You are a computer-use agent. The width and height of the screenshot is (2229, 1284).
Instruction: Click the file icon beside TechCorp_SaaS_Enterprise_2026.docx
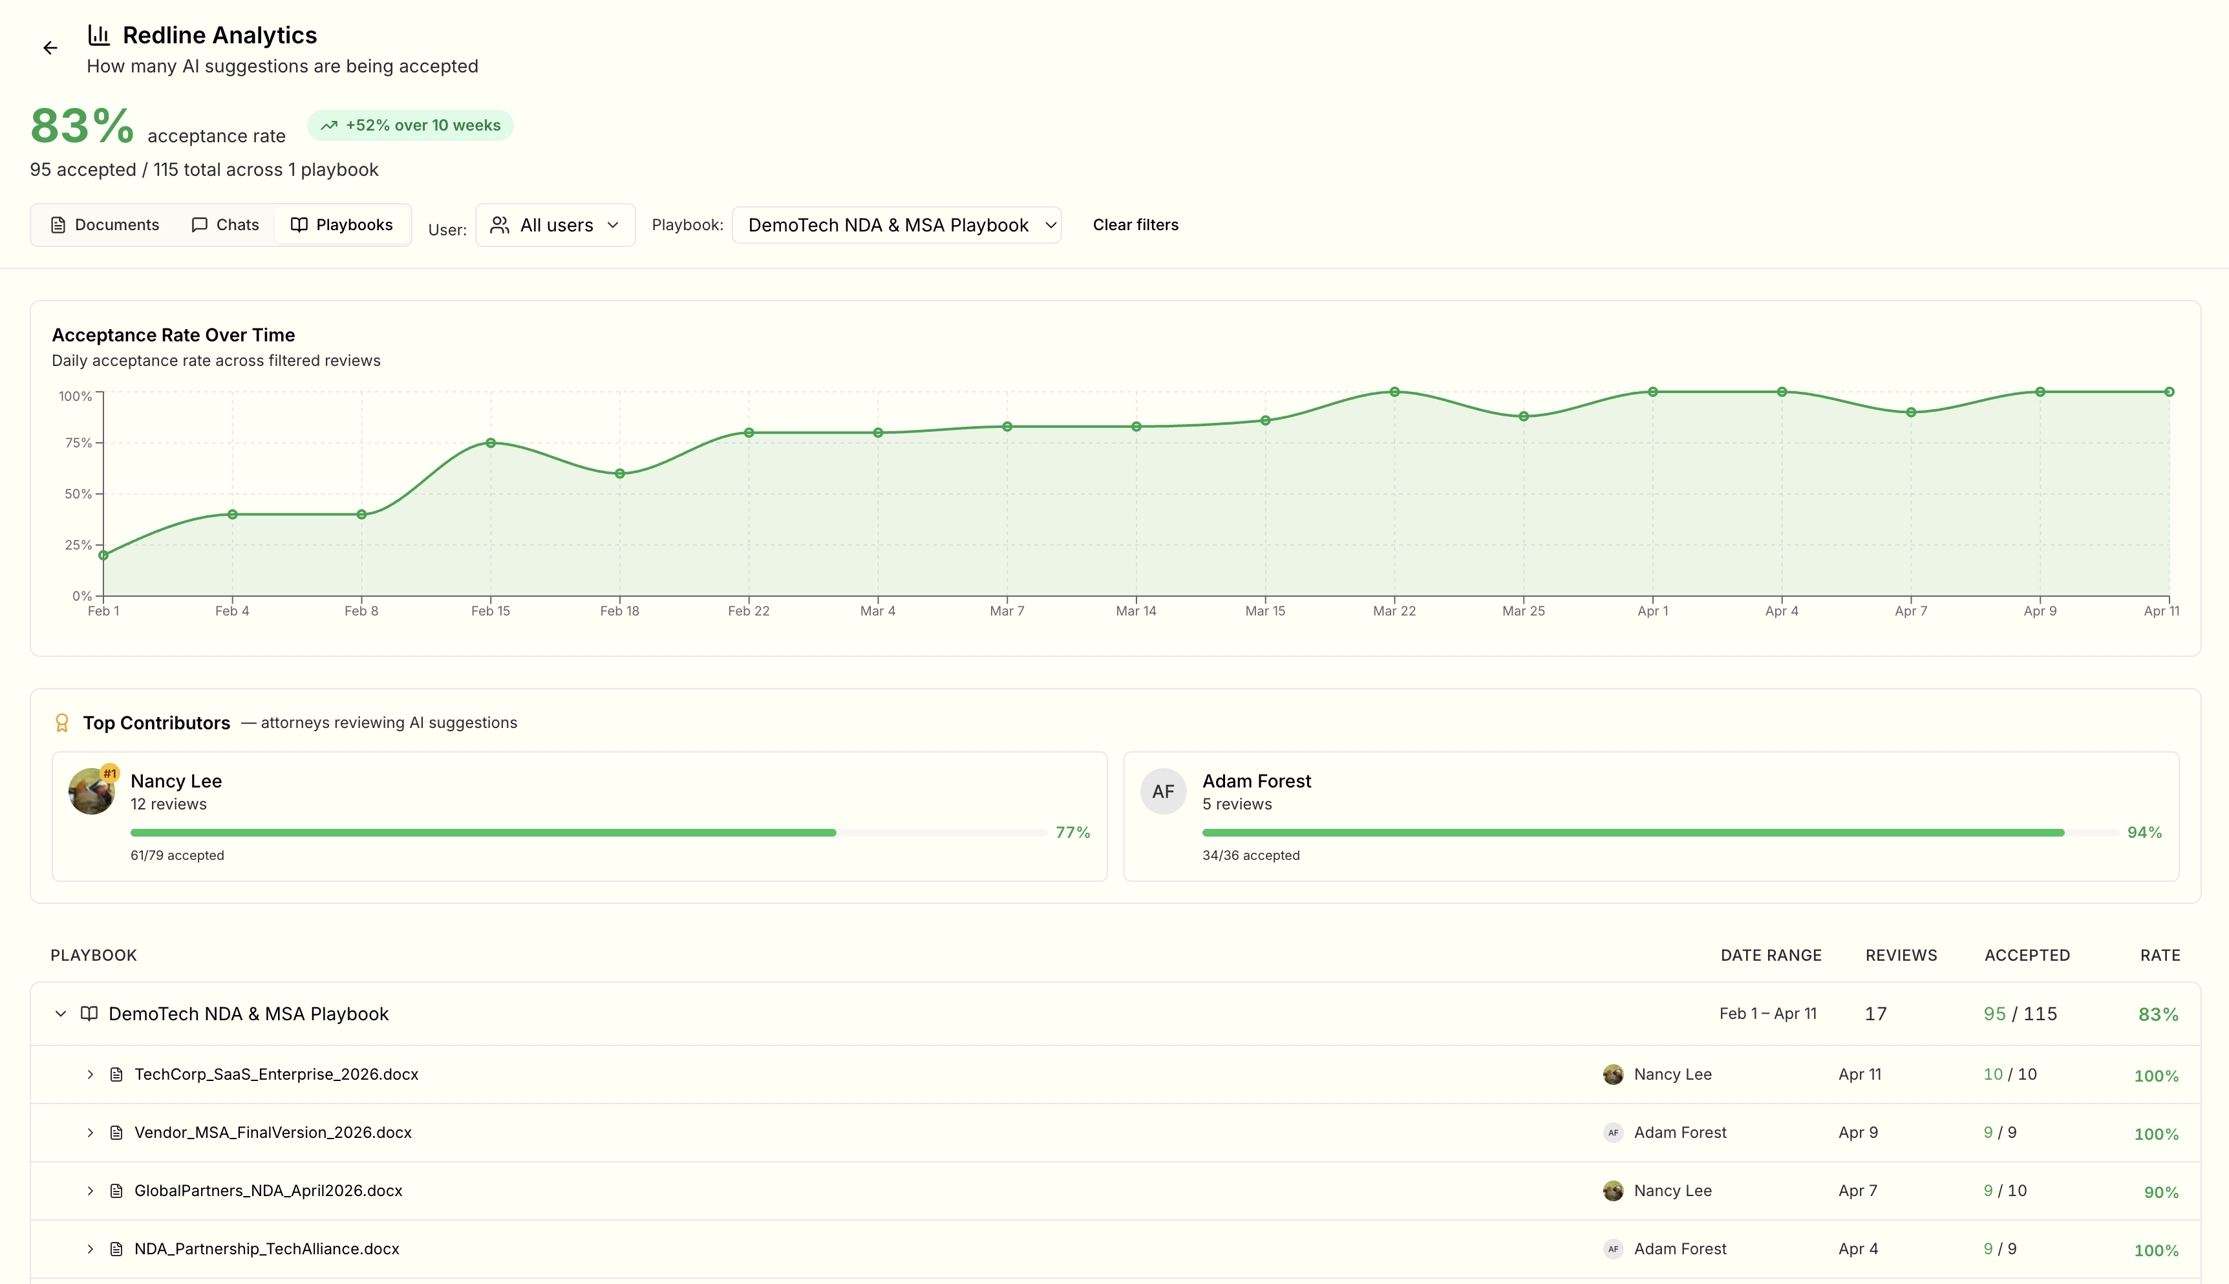116,1074
